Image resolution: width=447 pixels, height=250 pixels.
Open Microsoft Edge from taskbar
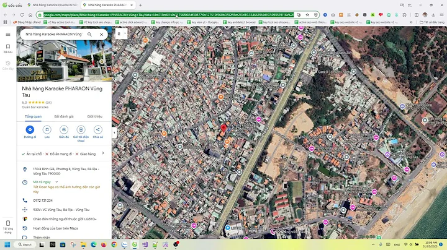pos(94,244)
